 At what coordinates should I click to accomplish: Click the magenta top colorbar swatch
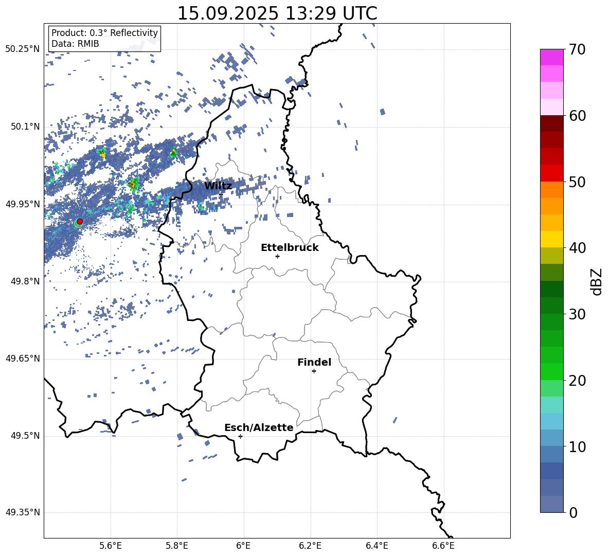[x=552, y=58]
